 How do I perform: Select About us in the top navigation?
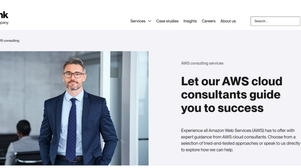(228, 21)
